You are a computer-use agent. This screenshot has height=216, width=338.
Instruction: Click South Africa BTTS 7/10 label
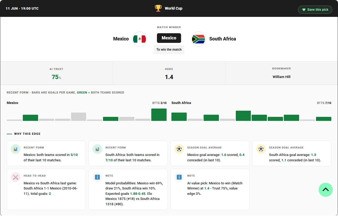[324, 103]
